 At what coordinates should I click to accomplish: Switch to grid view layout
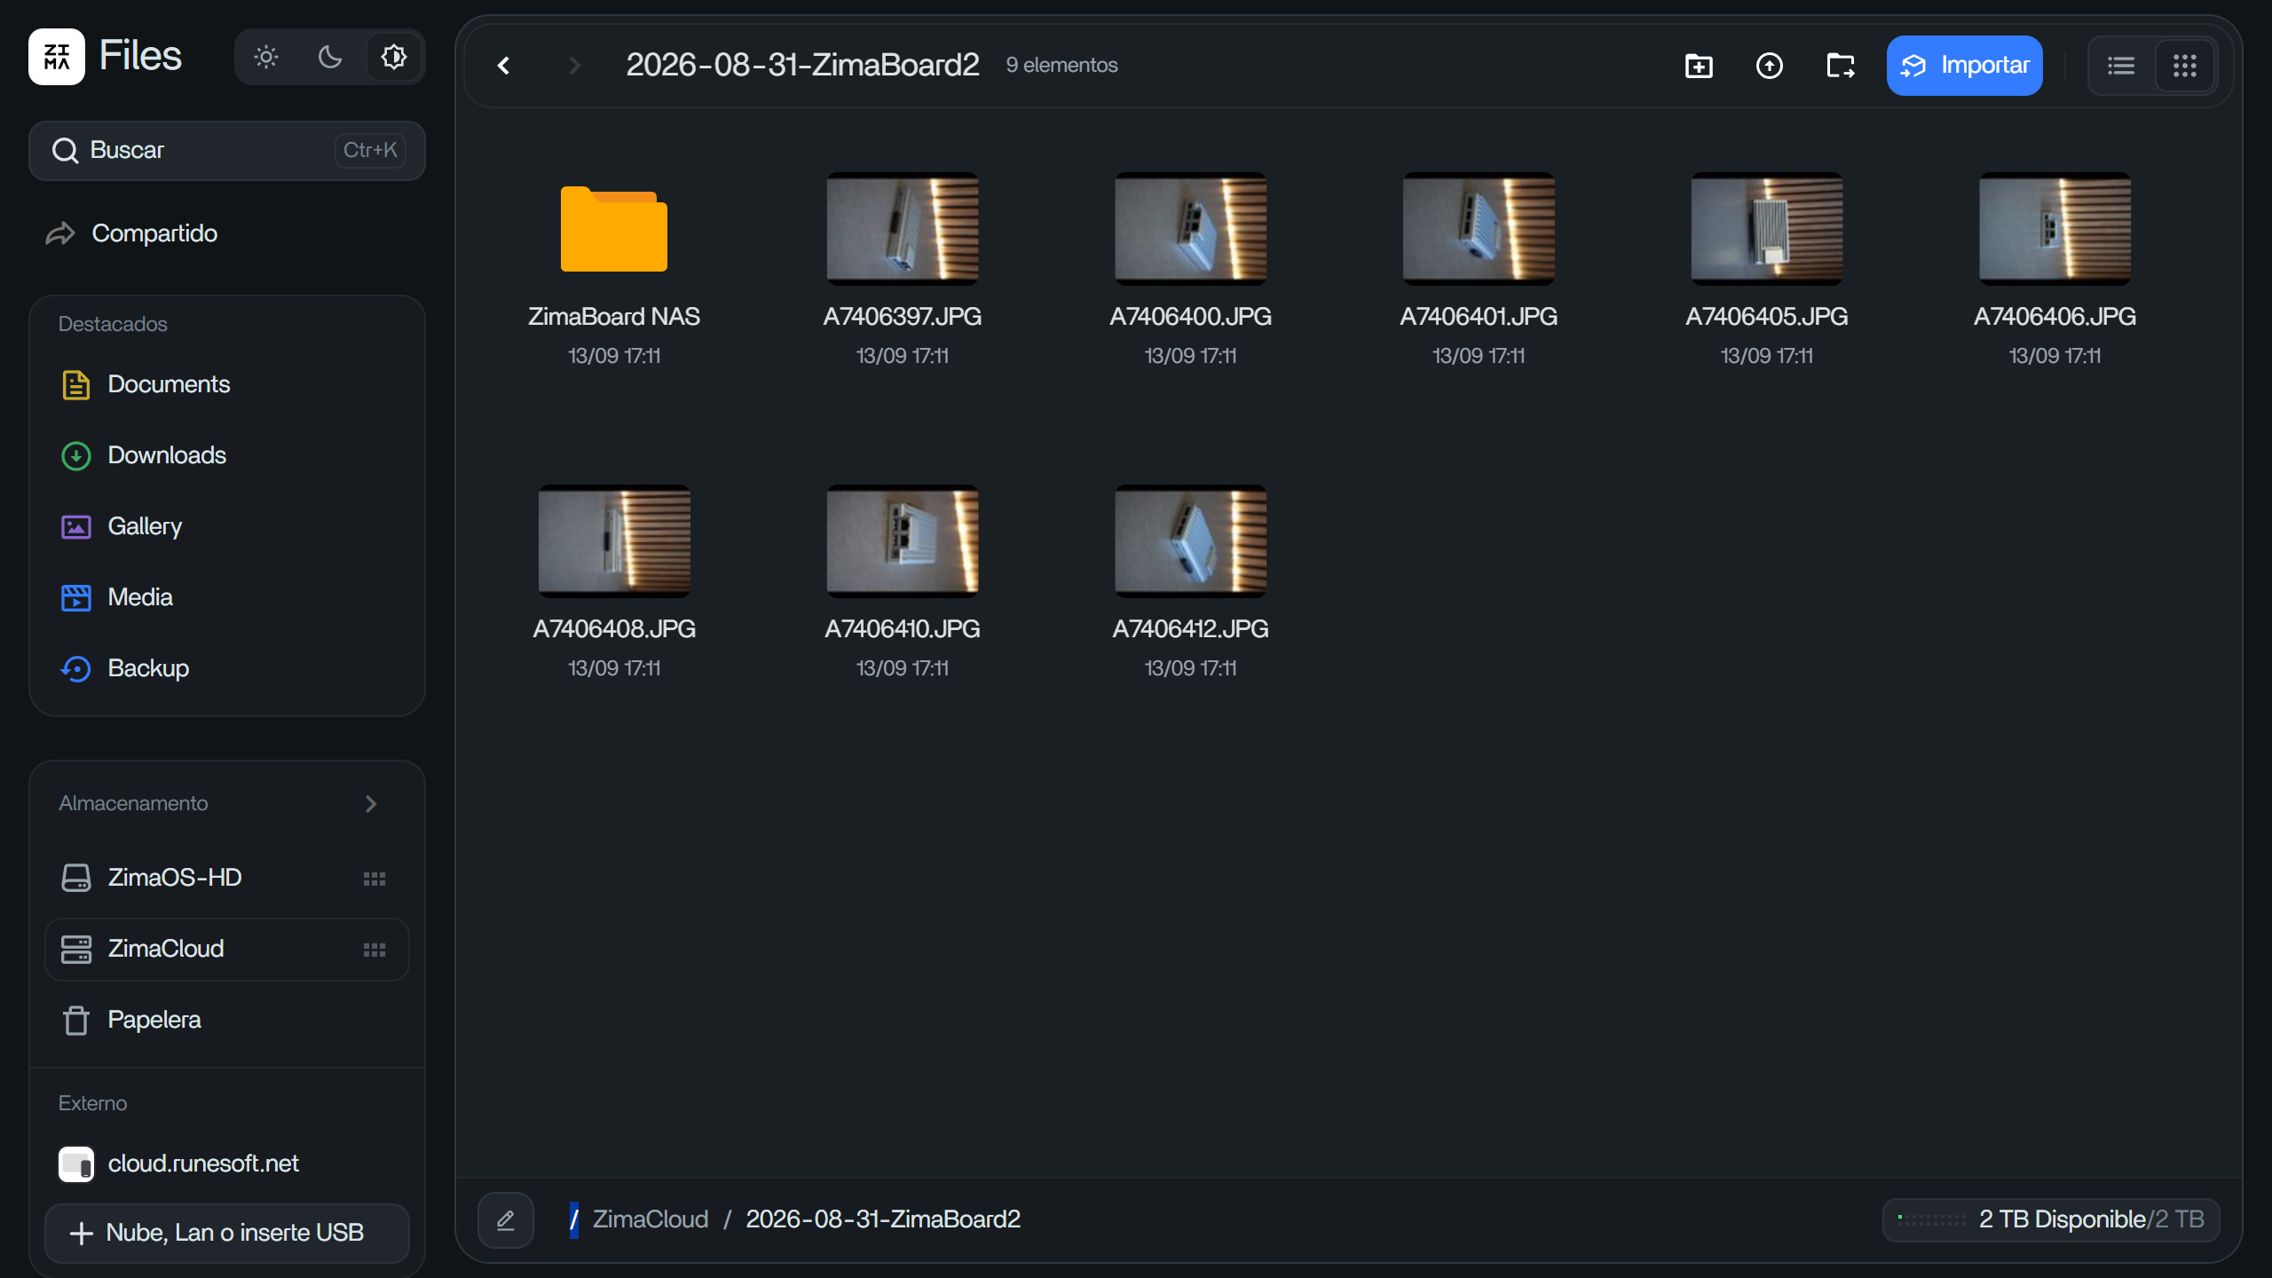click(x=2185, y=66)
